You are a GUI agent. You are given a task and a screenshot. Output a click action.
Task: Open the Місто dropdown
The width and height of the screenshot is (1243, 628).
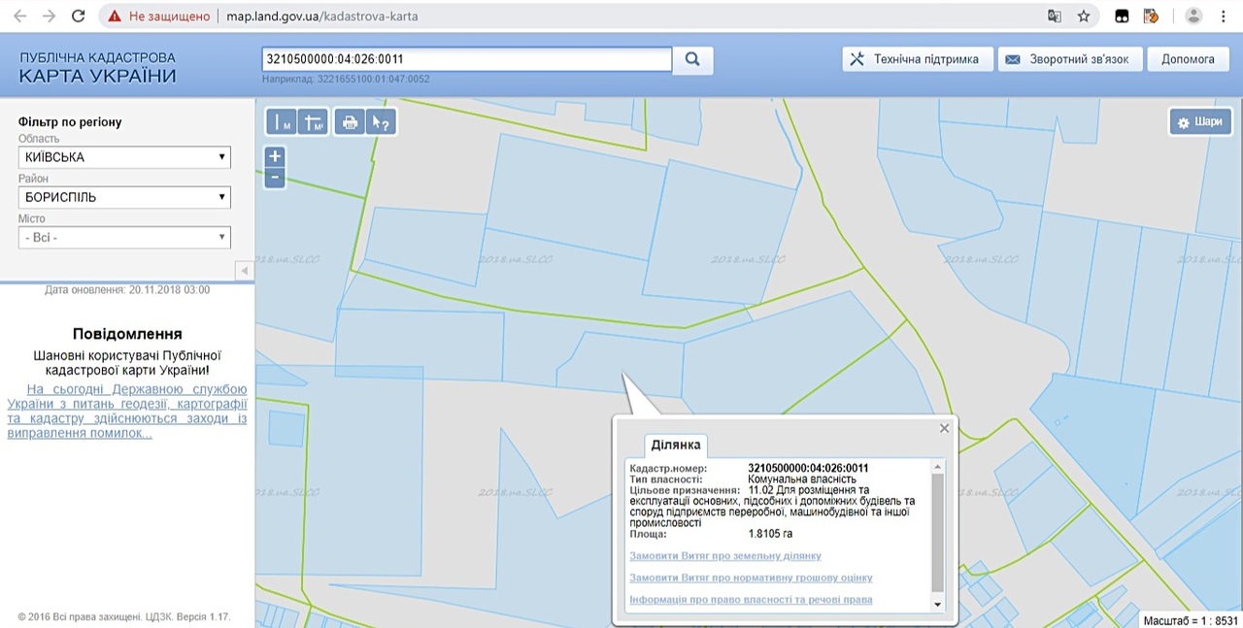(124, 237)
